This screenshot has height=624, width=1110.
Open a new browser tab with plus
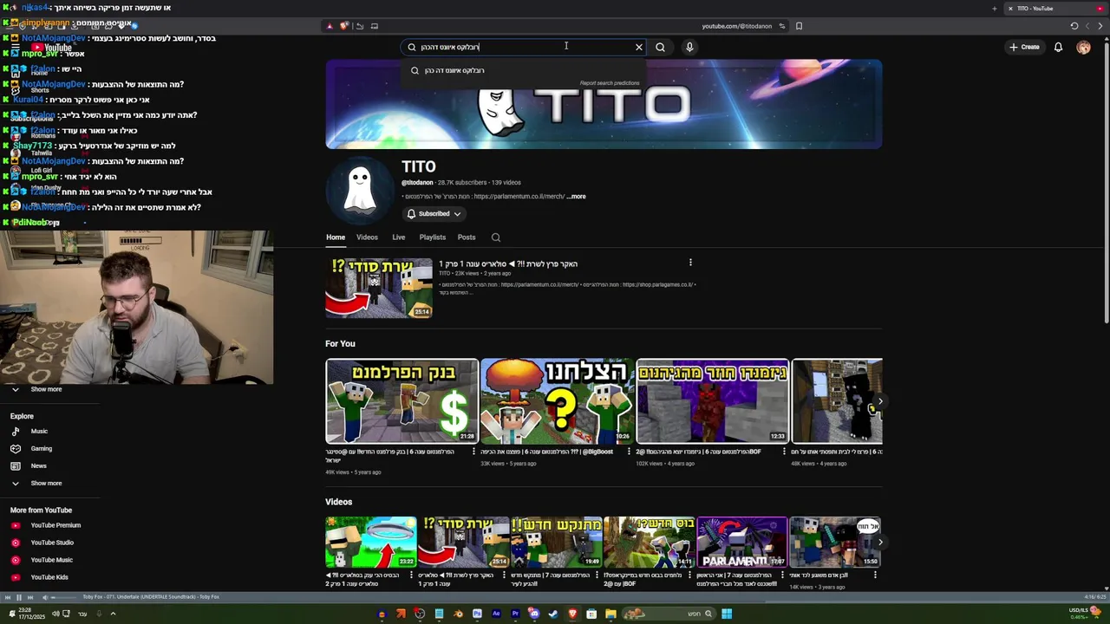pyautogui.click(x=994, y=9)
